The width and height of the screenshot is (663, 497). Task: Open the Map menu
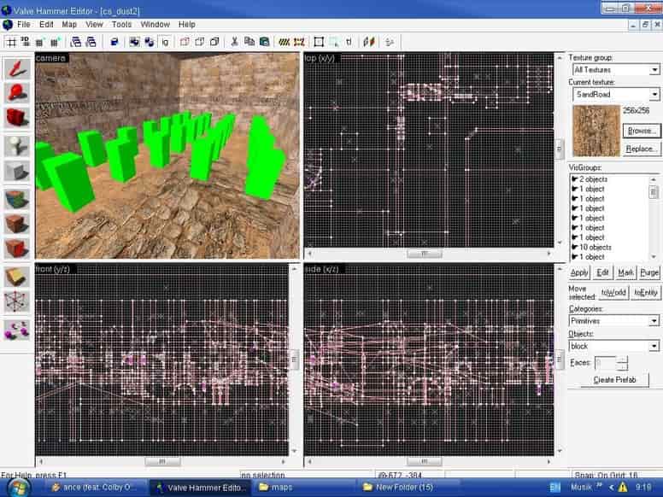click(x=69, y=25)
